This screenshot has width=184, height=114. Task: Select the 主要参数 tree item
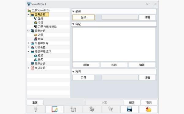[x=40, y=14]
